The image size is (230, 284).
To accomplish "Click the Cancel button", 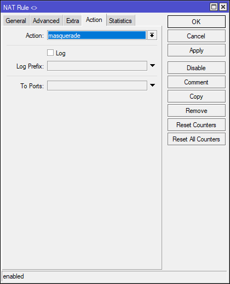I will point(197,36).
